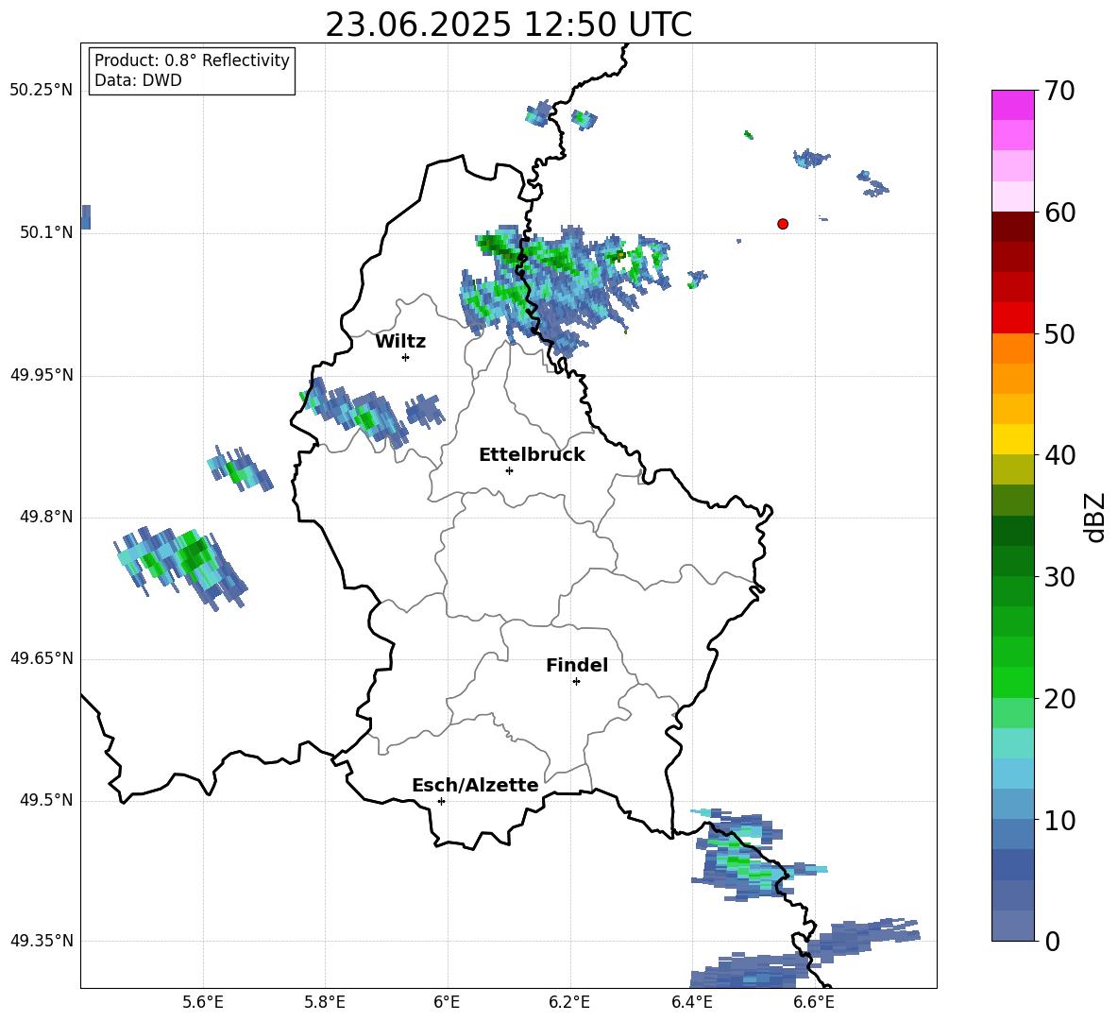Click the Findel station cross marker
This screenshot has height=1021, width=1118.
pyautogui.click(x=576, y=682)
